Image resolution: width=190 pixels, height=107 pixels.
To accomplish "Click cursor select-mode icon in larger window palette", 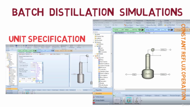I will point(114,96).
